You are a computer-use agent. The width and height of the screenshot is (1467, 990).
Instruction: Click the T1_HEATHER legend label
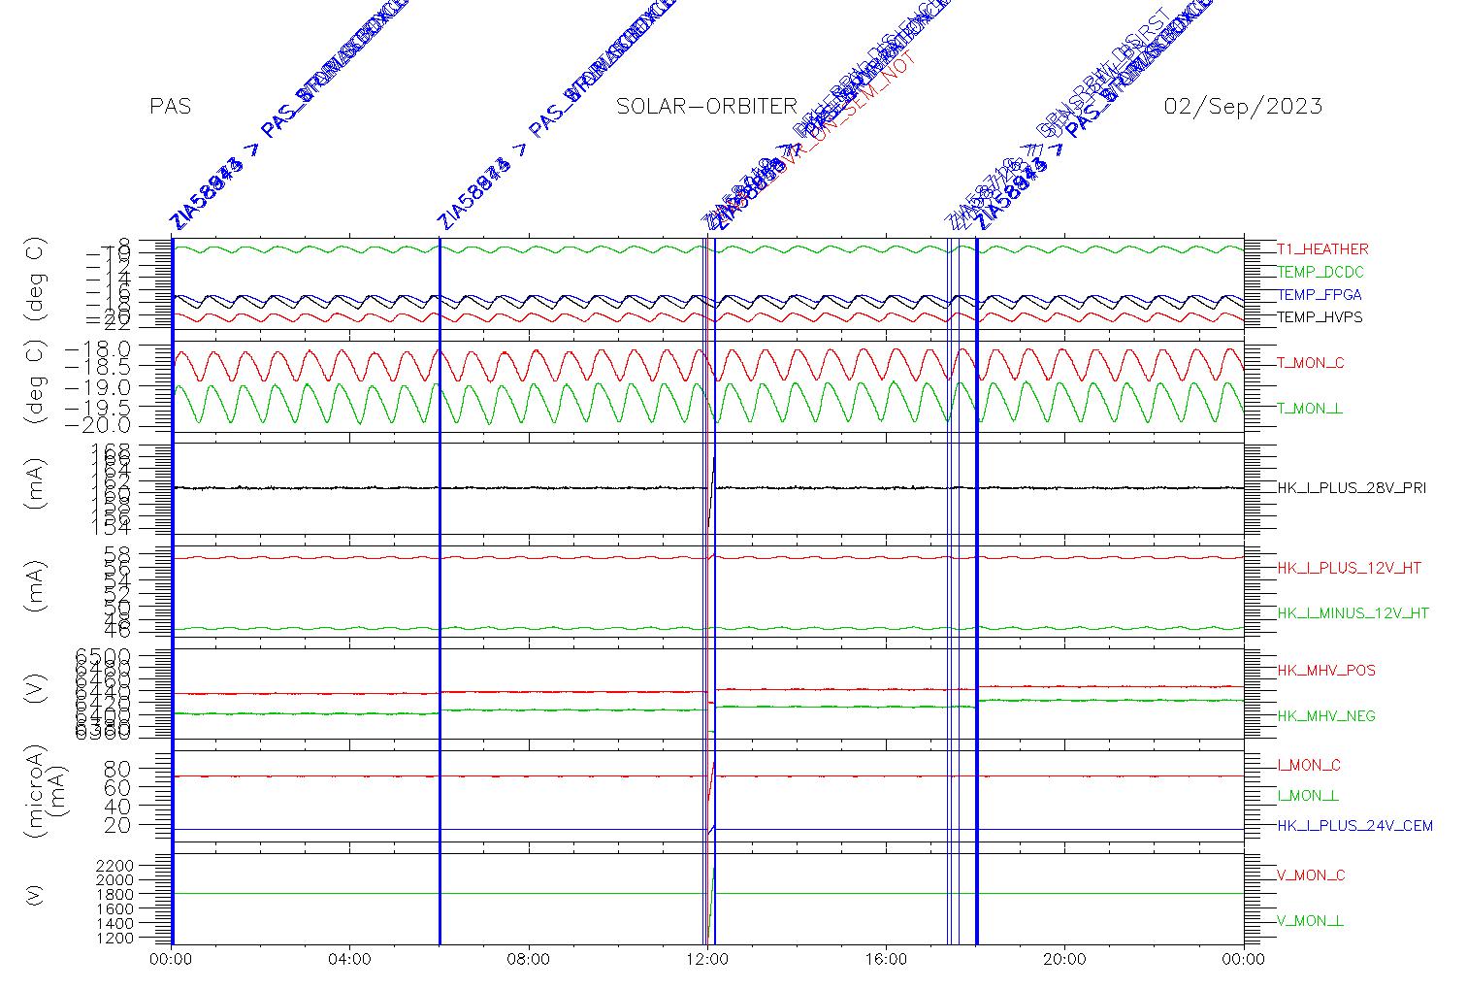(x=1322, y=249)
